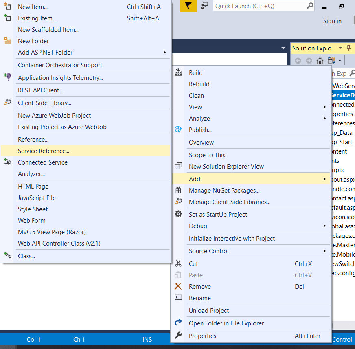Add a Style Sheet
This screenshot has width=355, height=349.
tap(85, 209)
